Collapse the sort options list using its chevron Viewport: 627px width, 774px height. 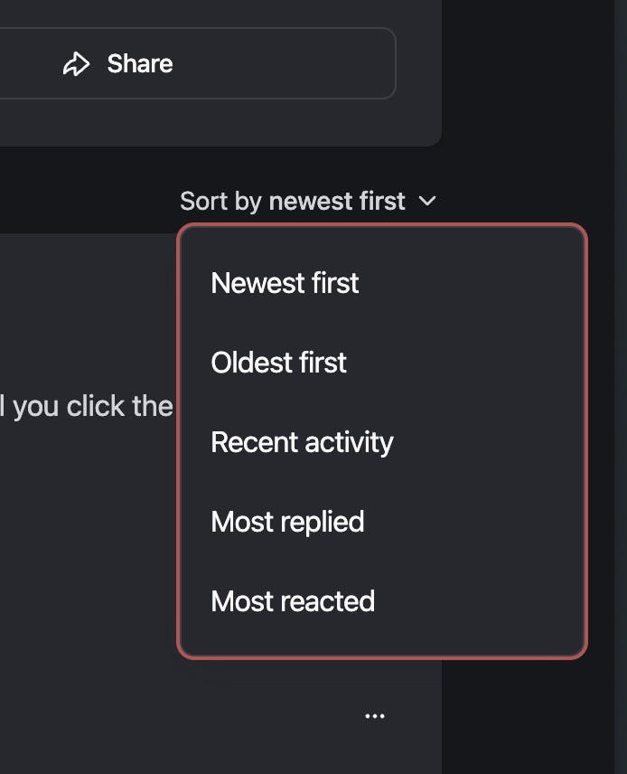tap(427, 201)
